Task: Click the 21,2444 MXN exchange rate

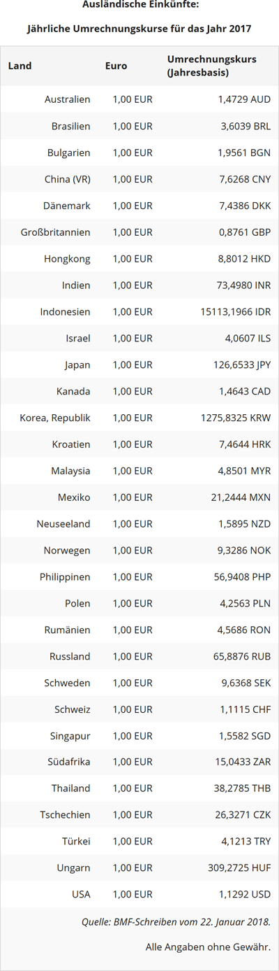Action: pyautogui.click(x=242, y=498)
